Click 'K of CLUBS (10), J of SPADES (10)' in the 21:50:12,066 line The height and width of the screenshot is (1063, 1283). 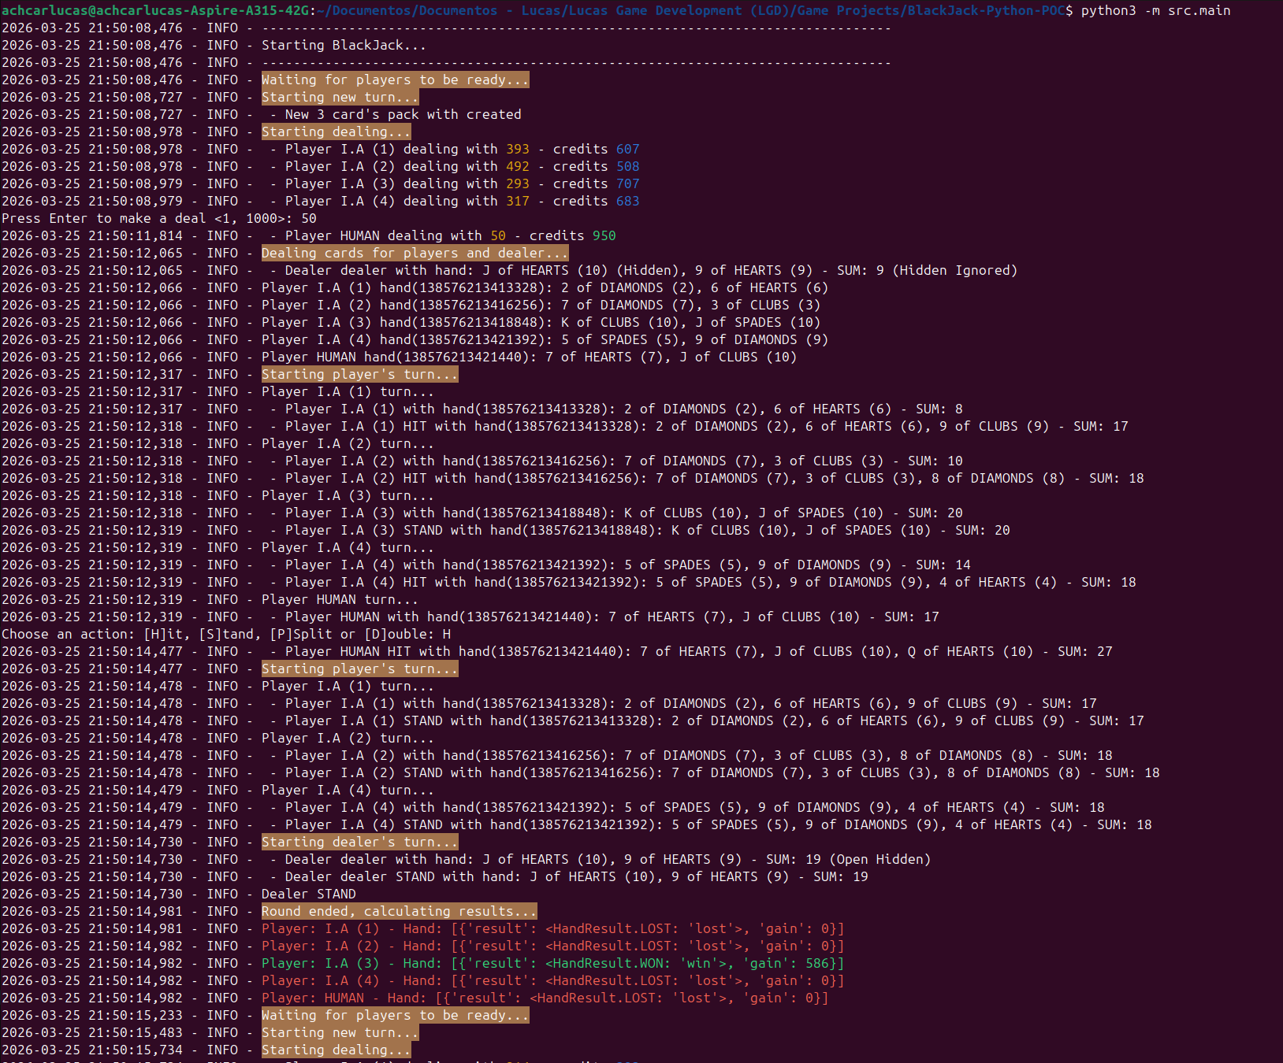690,322
